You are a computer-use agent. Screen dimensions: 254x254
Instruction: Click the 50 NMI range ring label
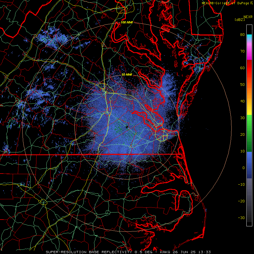(x=127, y=75)
